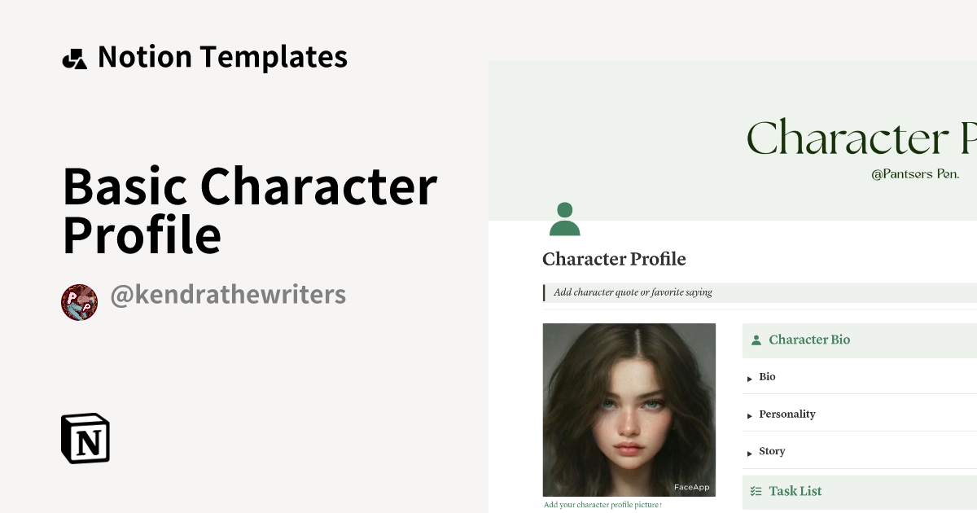Click the @Pantsers Pen credit text
977x513 pixels.
[915, 173]
